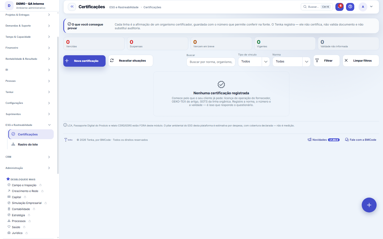This screenshot has height=239, width=383.
Task: Open Simulação Empresarial locked module
Action: point(27,203)
